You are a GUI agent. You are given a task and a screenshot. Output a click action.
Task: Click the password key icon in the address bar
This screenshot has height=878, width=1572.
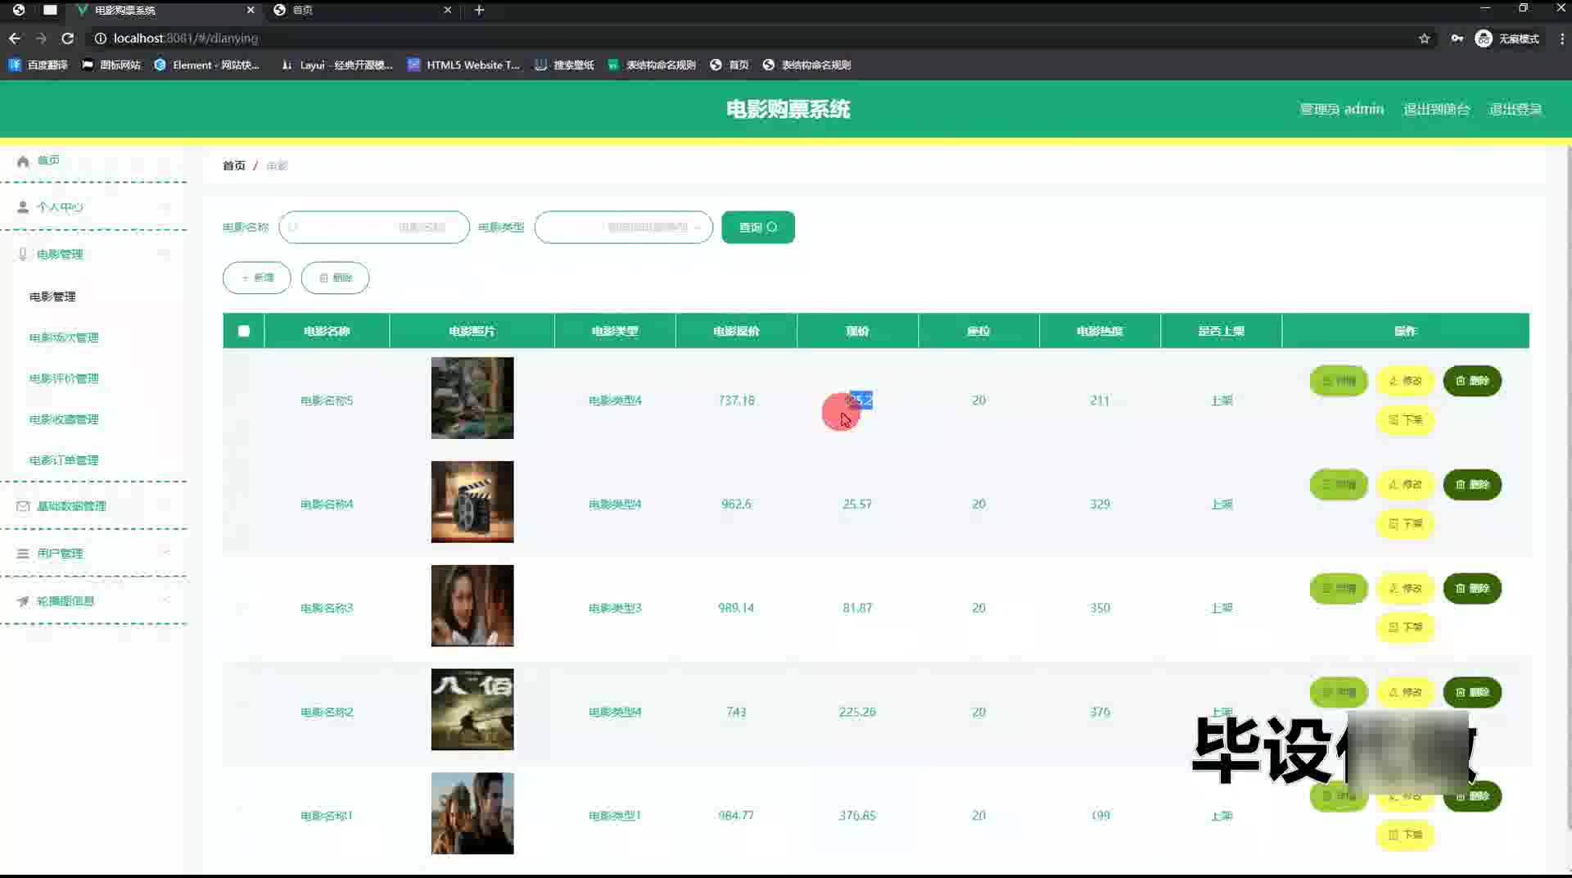[1457, 38]
